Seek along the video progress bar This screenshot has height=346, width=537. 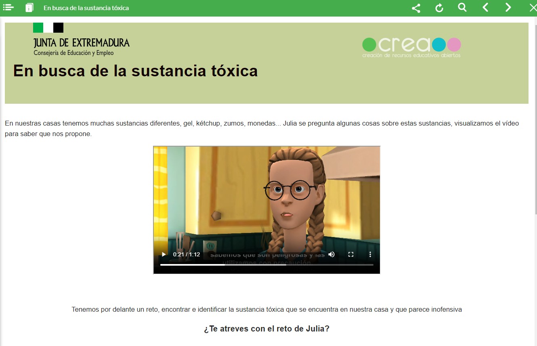pos(267,265)
